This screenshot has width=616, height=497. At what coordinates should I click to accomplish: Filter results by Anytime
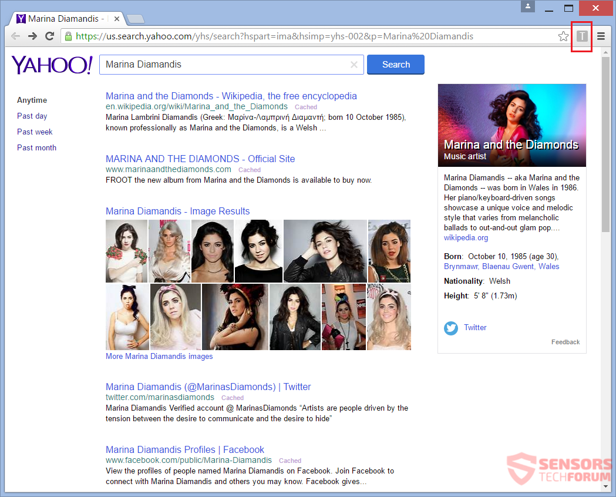coord(32,100)
